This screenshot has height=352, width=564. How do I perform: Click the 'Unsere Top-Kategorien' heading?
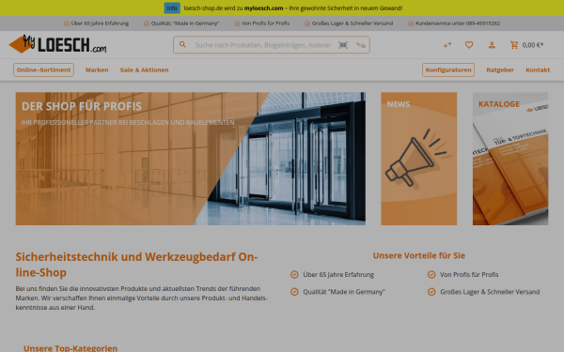(70, 348)
